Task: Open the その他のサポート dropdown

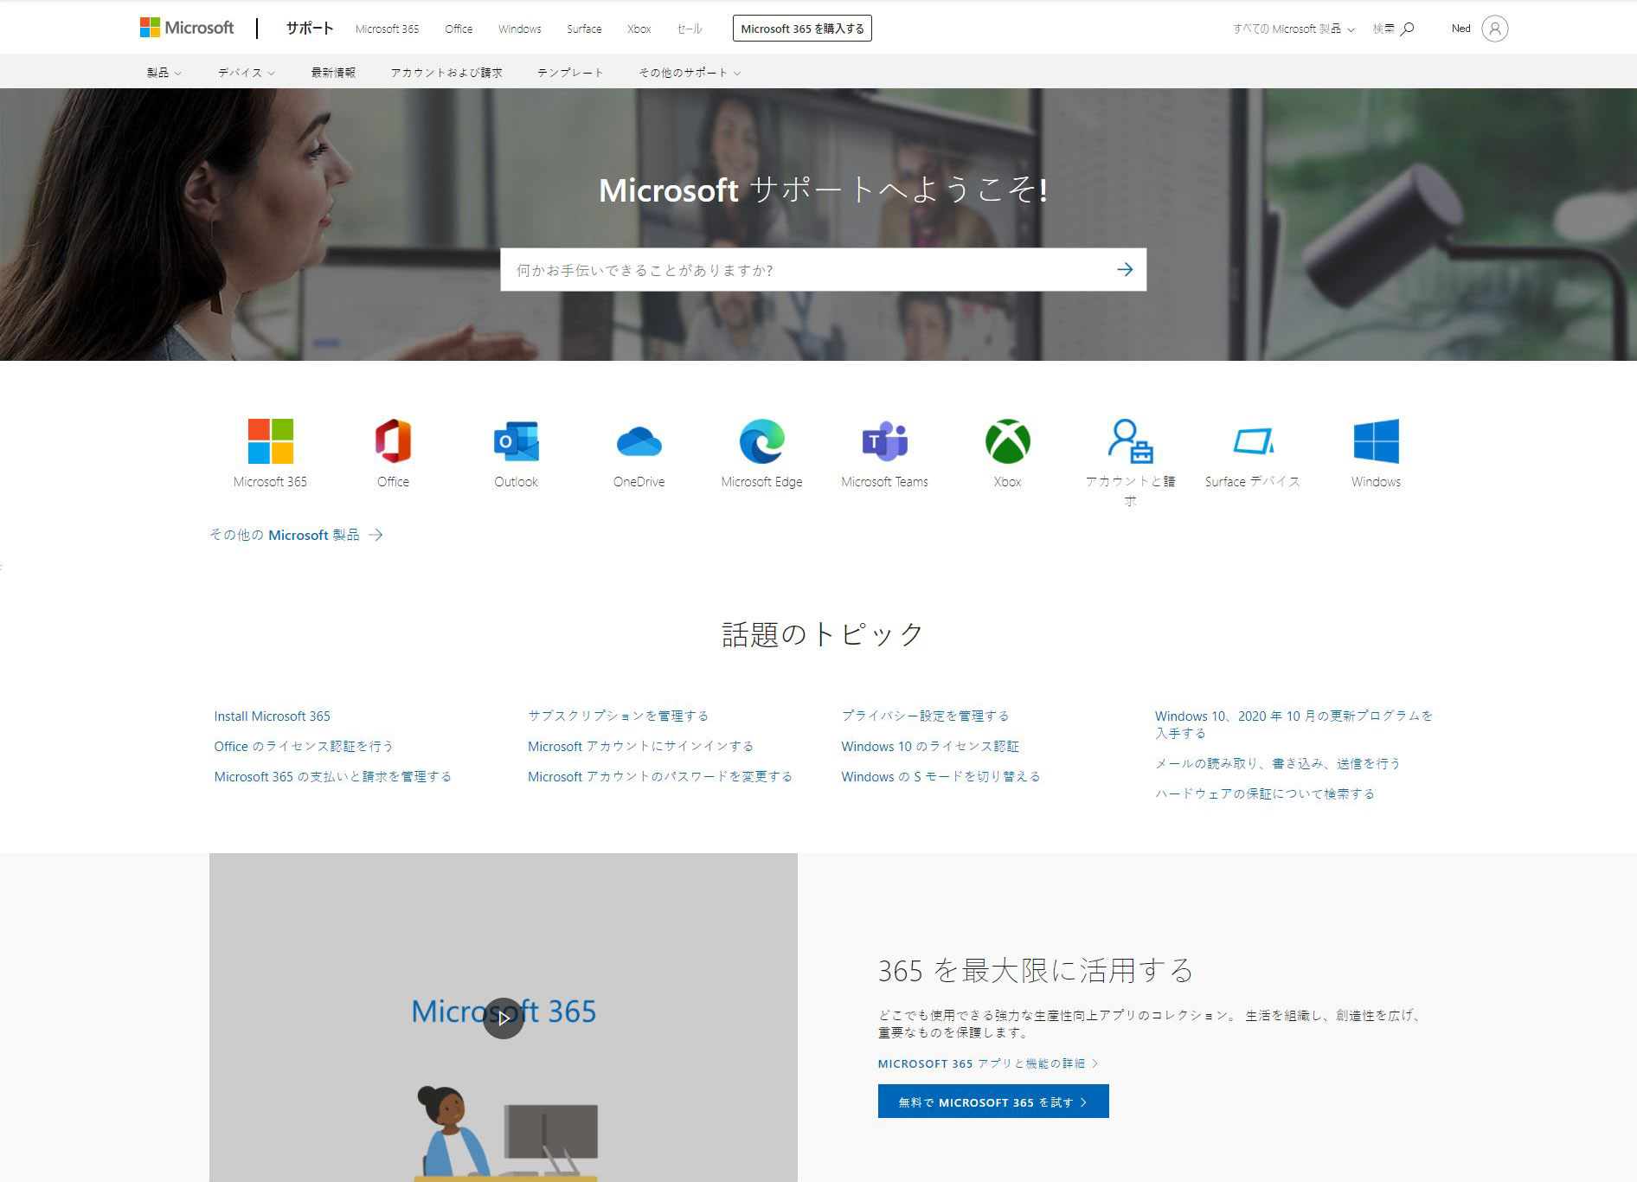Action: pyautogui.click(x=690, y=73)
